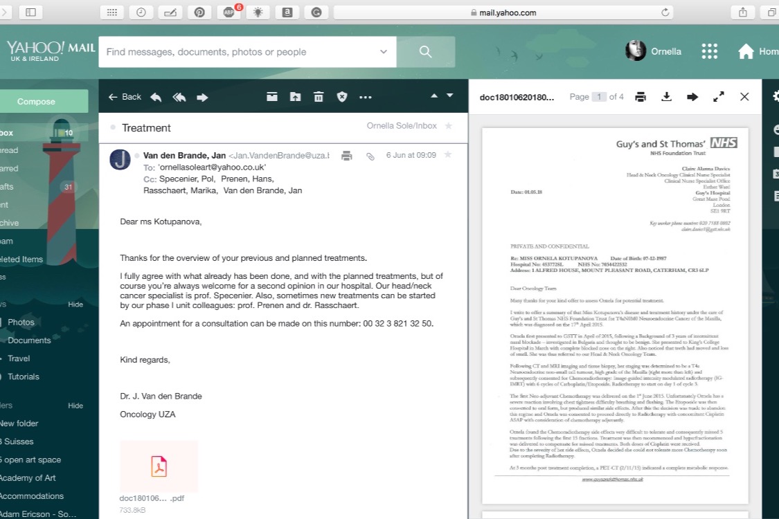Screen dimensions: 779x519
Task: Expand document preview to full screen
Action: pyautogui.click(x=718, y=97)
